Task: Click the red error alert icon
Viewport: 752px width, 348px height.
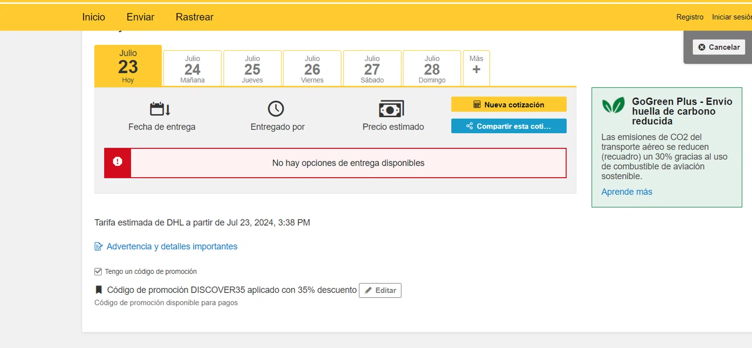Action: pyautogui.click(x=117, y=161)
